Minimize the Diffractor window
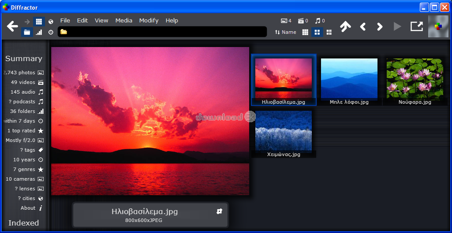Screen dimensions: 452x233 [x=424, y=7]
